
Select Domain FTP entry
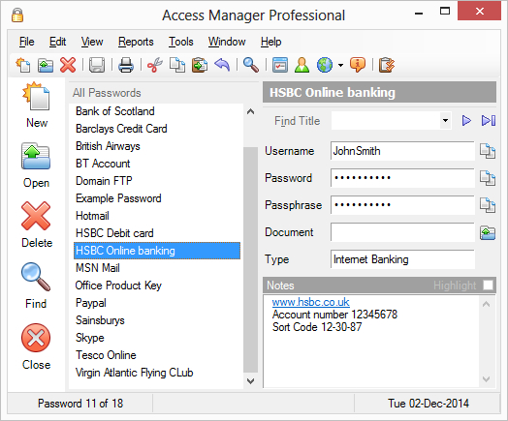157,181
